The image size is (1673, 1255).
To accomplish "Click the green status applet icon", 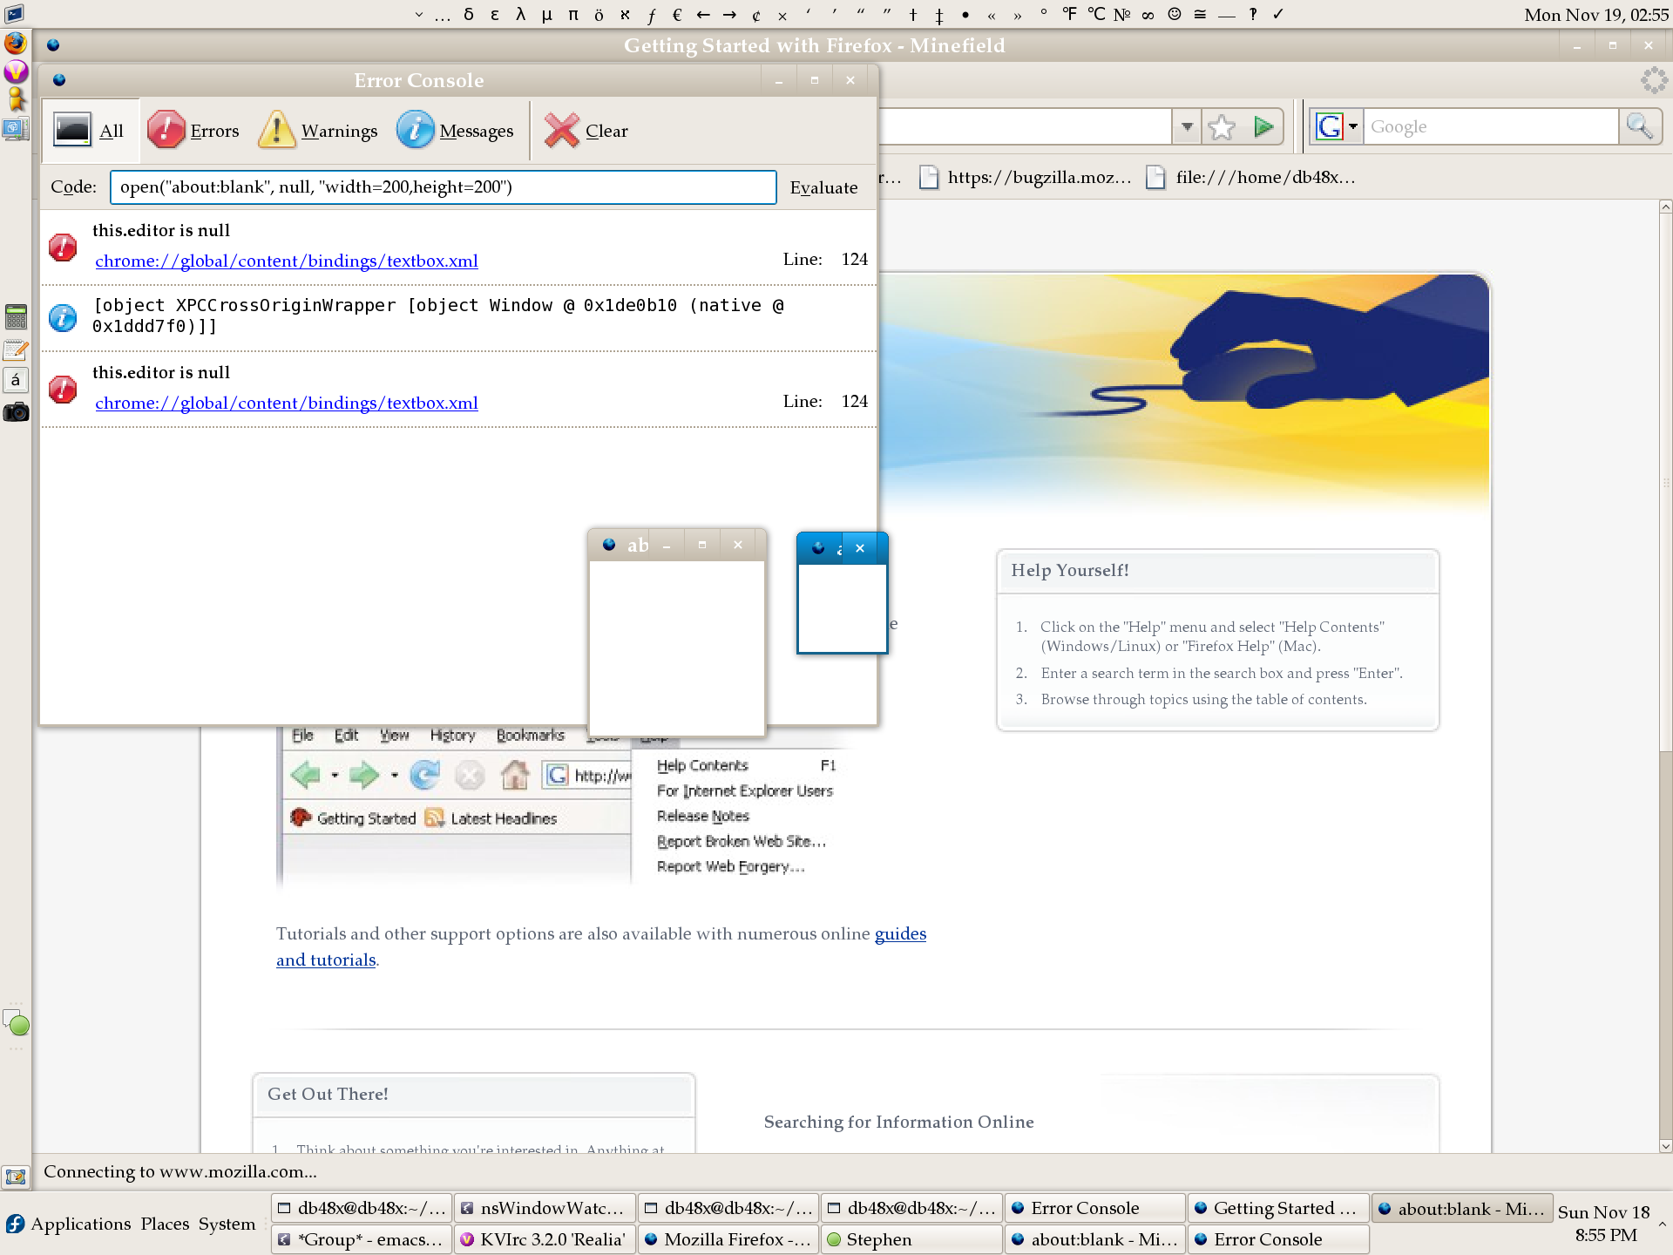I will (17, 1023).
